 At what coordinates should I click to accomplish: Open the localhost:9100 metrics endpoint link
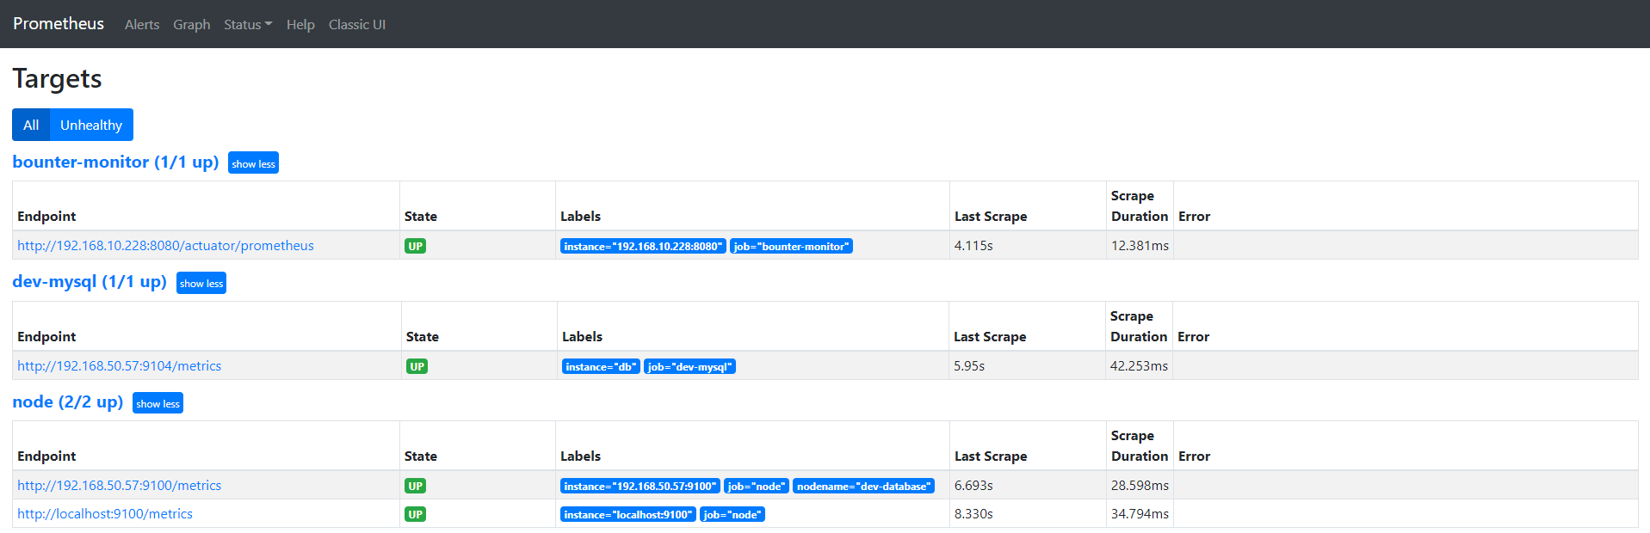pyautogui.click(x=105, y=514)
